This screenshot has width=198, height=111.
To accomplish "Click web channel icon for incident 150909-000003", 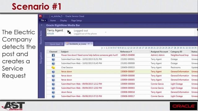I will tap(53, 88).
